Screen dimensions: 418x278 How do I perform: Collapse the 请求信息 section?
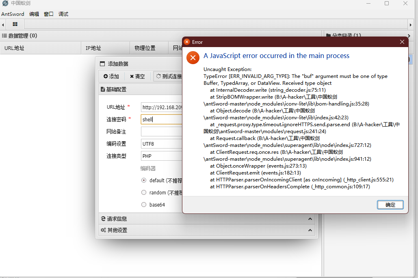(310, 218)
